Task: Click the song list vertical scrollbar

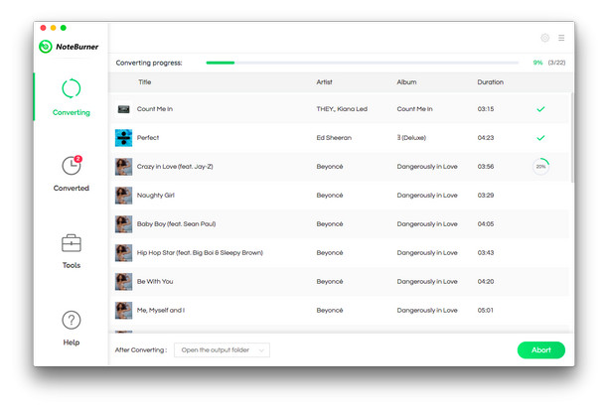Action: pos(572,138)
